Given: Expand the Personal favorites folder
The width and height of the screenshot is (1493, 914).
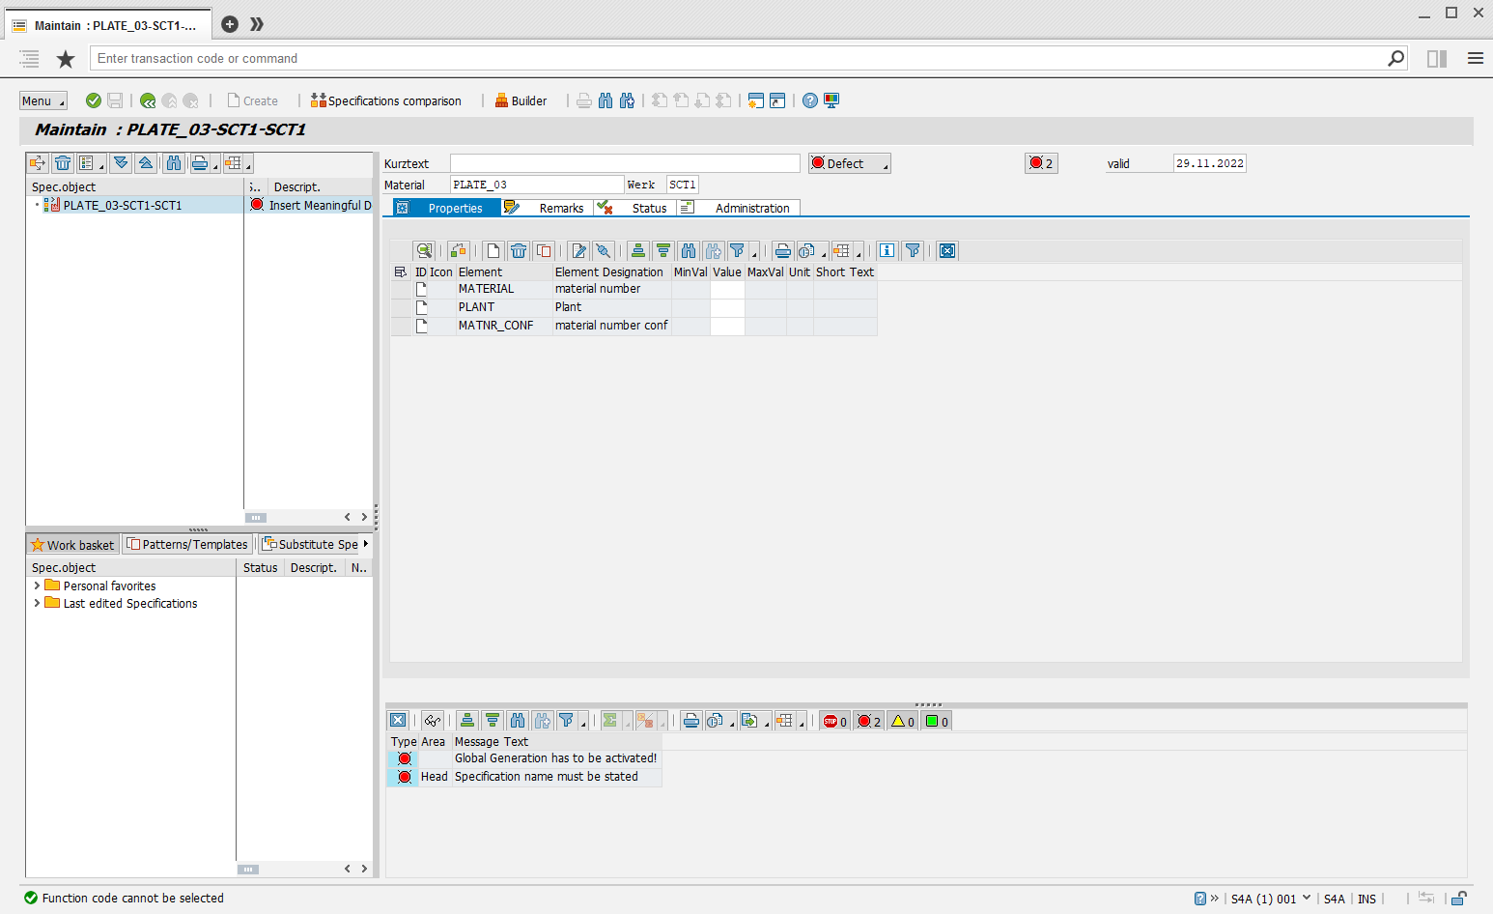Looking at the screenshot, I should point(36,586).
